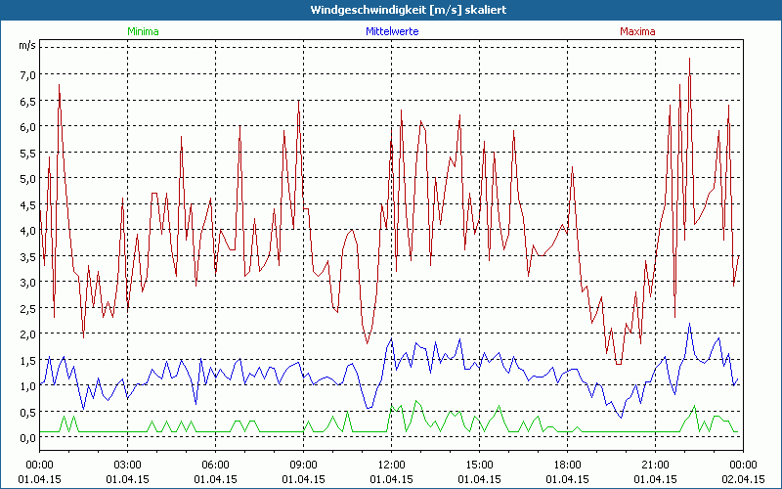The image size is (782, 489).
Task: Select the 5,0 y-axis tick label
Action: coord(25,179)
